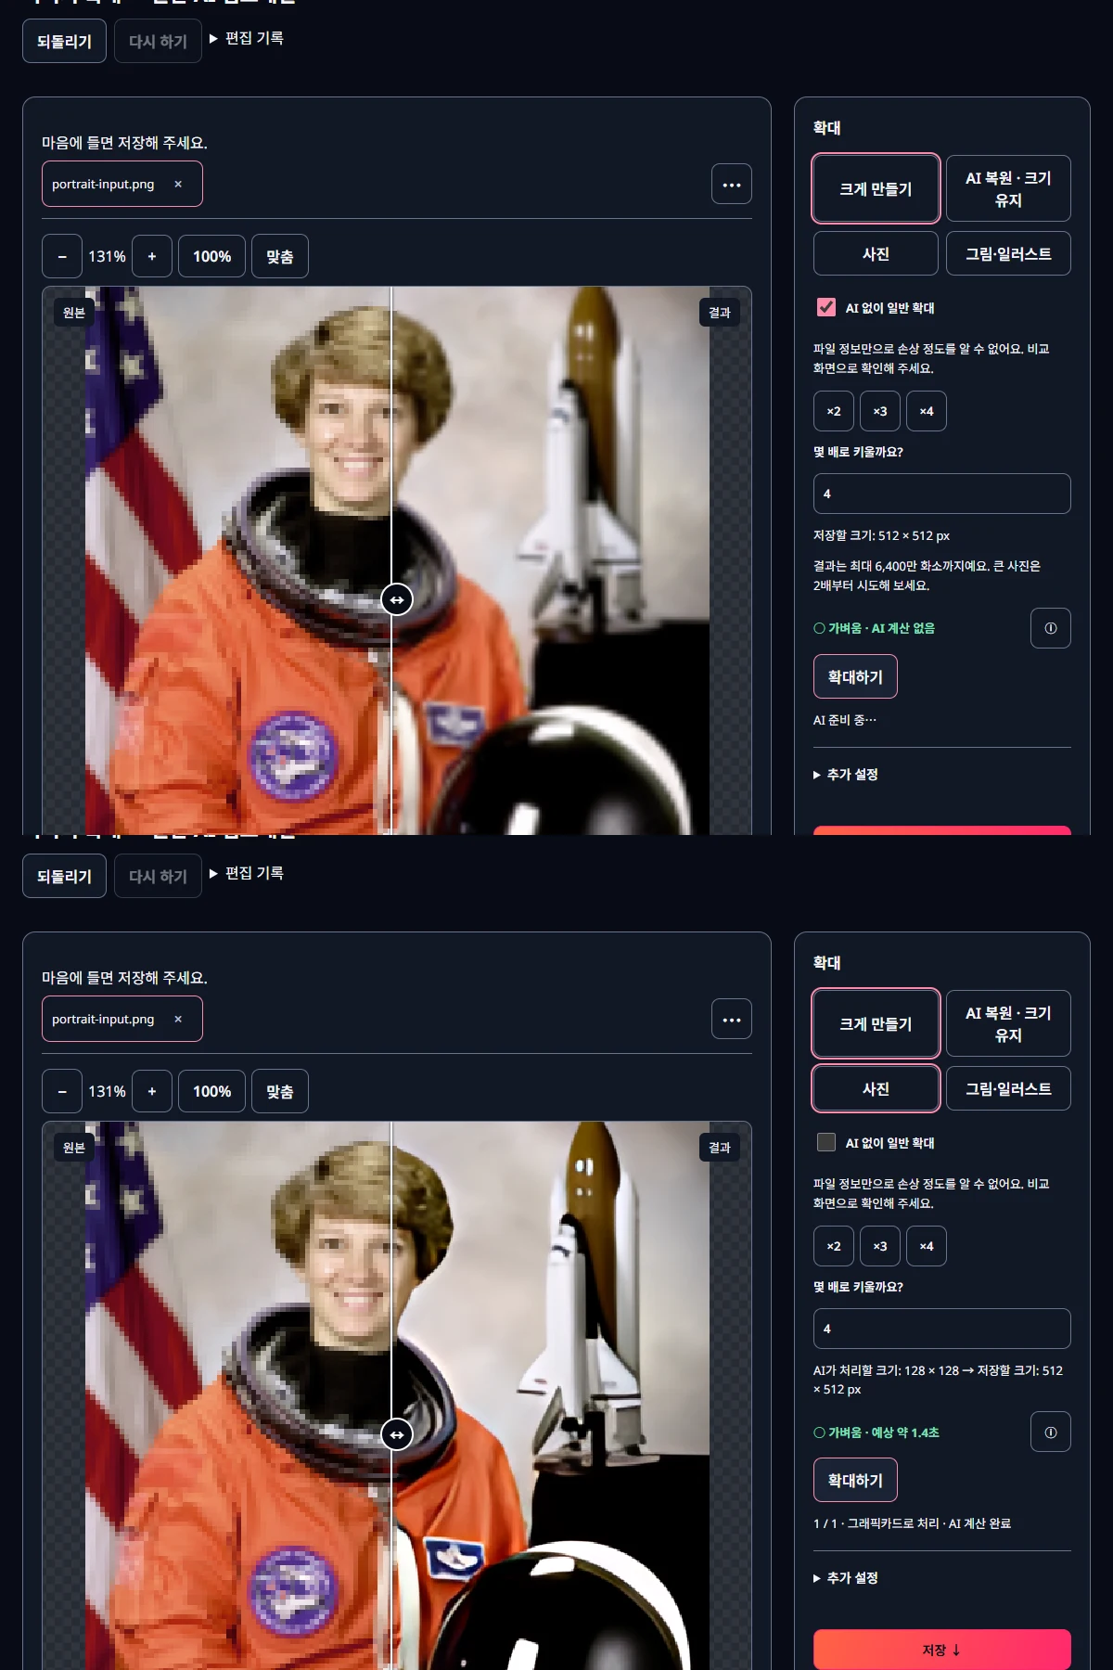1113x1670 pixels.
Task: Zoom out with minus button in upper capture
Action: pyautogui.click(x=62, y=256)
